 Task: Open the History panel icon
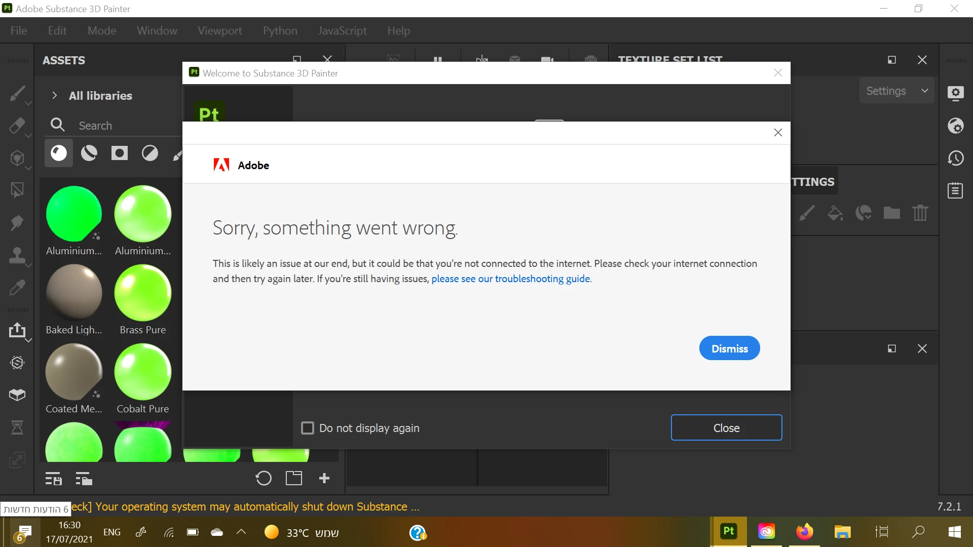pos(955,159)
